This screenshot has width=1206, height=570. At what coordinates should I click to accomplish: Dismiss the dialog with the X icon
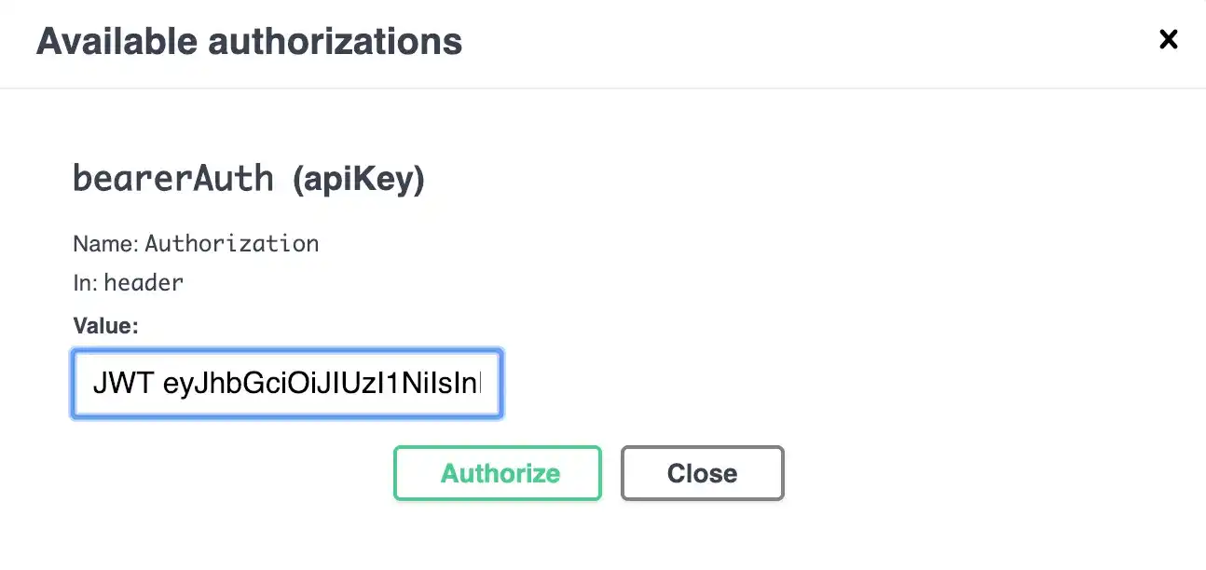1168,39
